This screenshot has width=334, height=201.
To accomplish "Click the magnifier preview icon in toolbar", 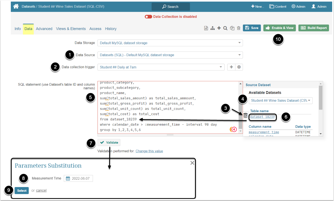I will tap(225, 28).
